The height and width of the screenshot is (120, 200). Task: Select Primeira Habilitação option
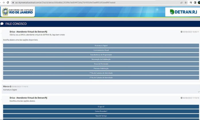click(101, 69)
